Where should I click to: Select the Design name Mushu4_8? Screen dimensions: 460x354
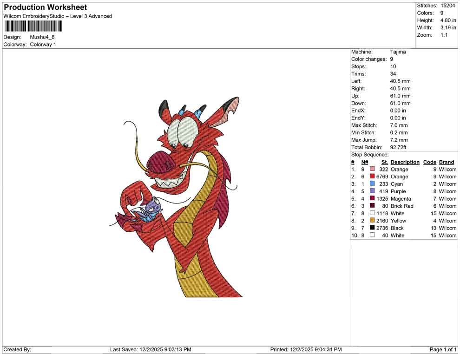[x=42, y=37]
